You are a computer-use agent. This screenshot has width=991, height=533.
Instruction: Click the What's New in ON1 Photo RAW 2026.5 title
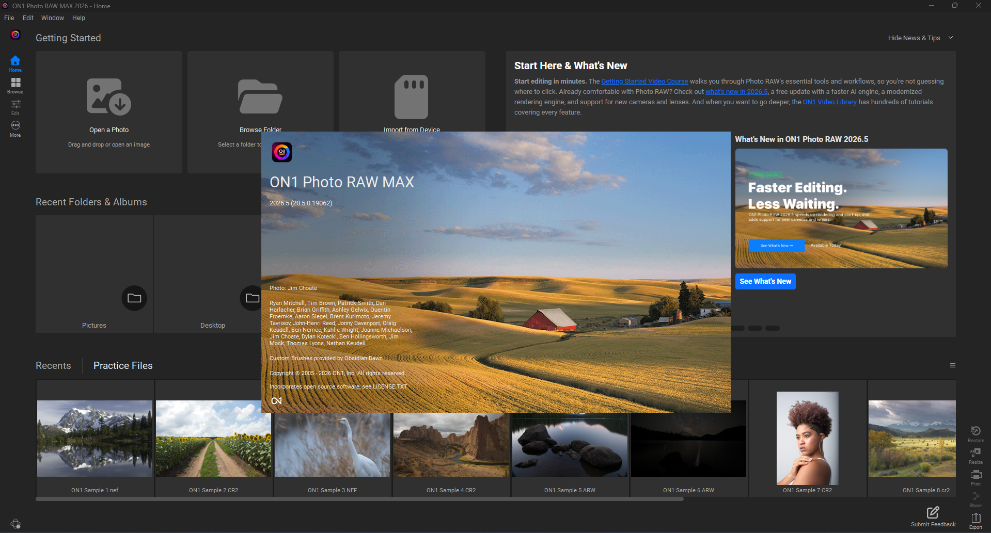[x=801, y=139]
